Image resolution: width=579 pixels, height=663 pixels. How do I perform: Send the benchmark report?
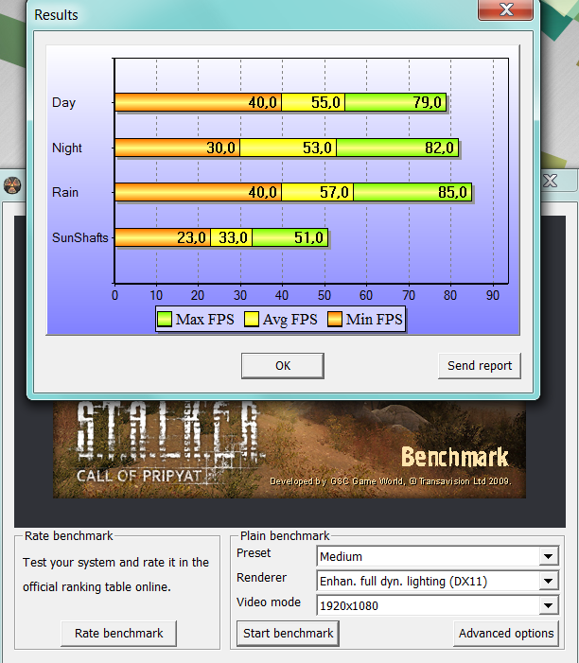click(479, 366)
